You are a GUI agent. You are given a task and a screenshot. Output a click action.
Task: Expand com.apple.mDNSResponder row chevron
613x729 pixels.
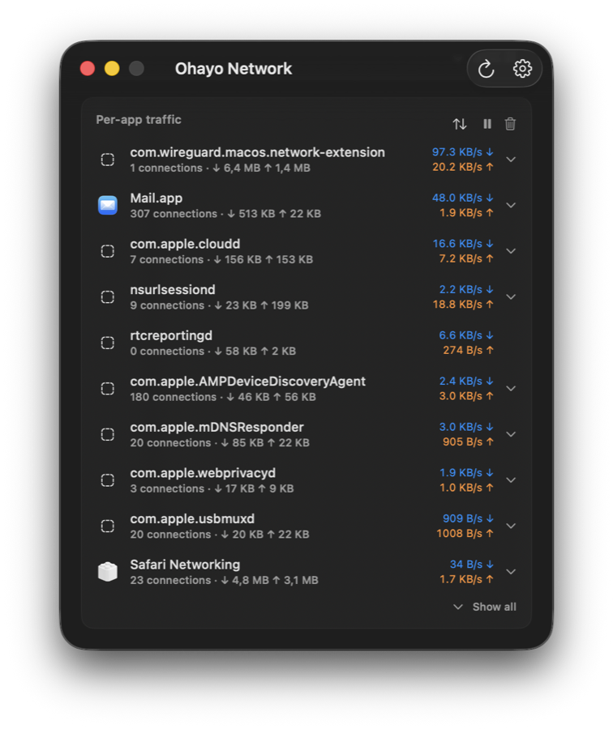coord(511,434)
